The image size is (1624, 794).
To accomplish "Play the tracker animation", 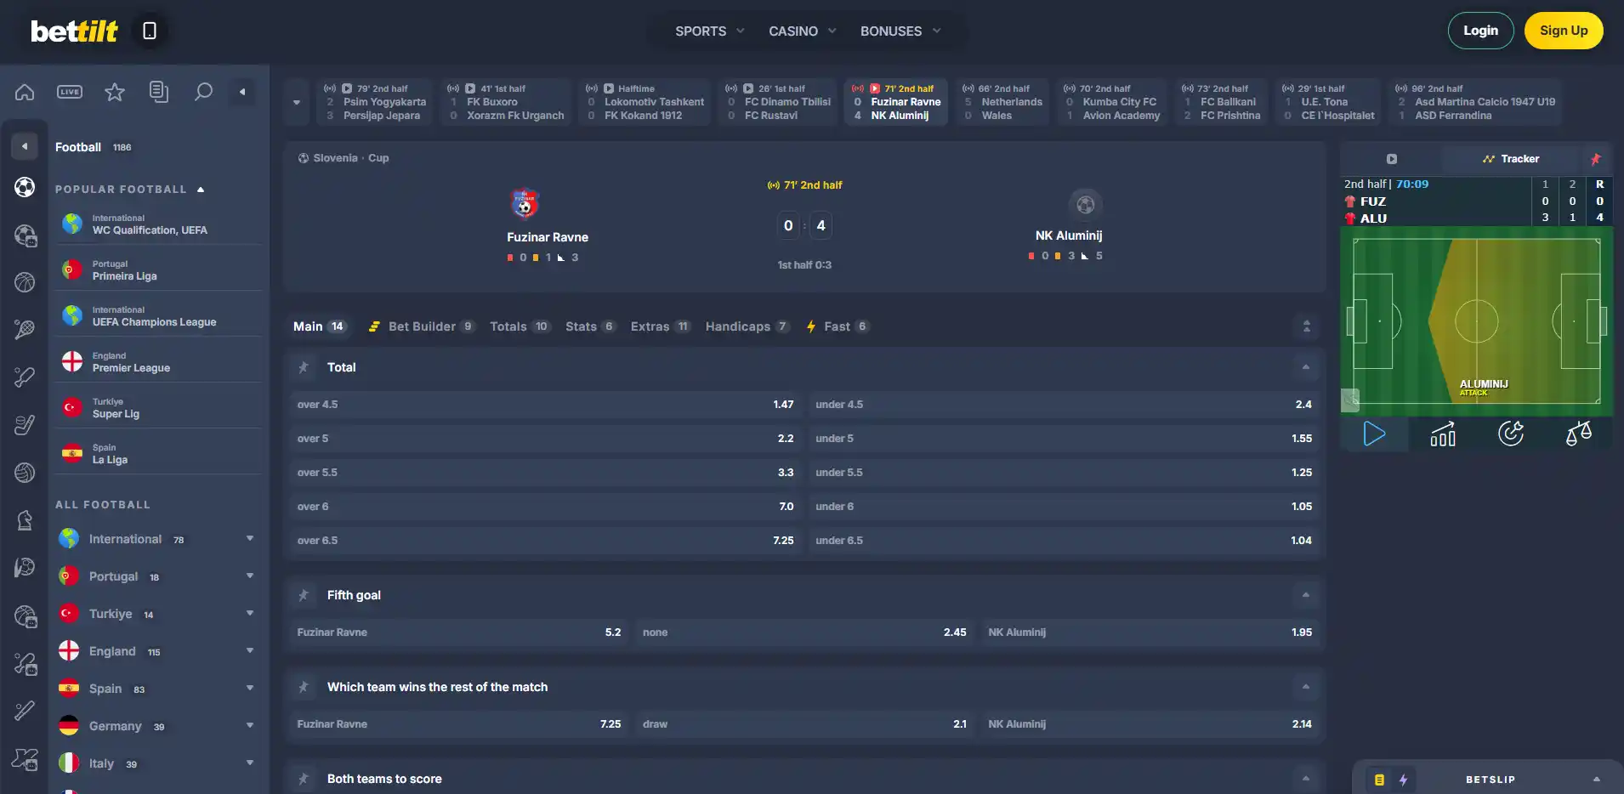I will (x=1374, y=434).
